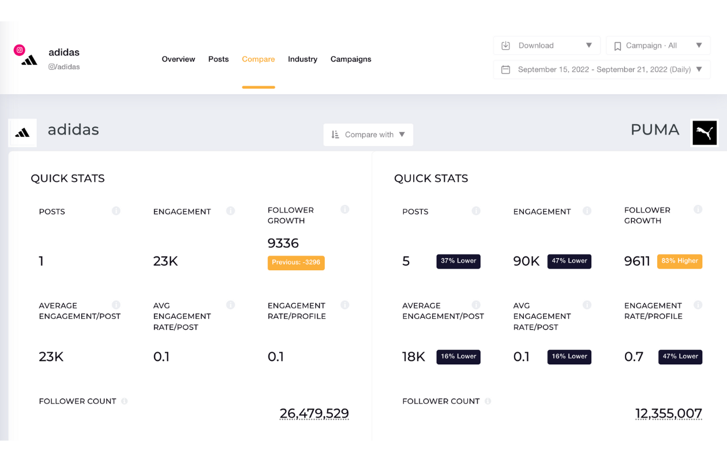
Task: Switch to the Overview tab
Action: coord(178,59)
